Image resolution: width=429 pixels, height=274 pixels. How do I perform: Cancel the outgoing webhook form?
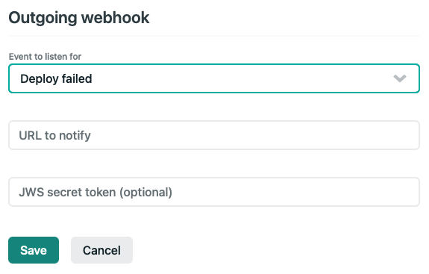(101, 250)
